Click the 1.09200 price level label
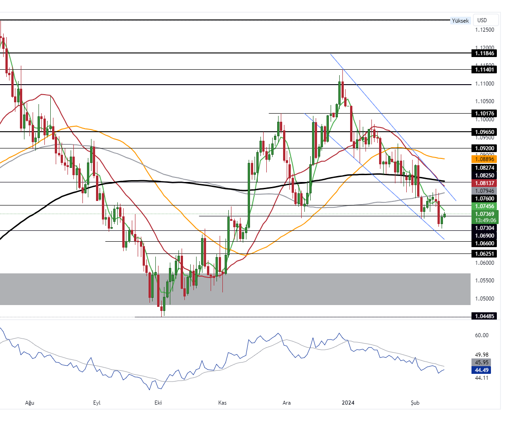Screen dimensions: 505x425 (484, 148)
